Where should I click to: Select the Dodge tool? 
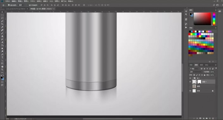click(x=2, y=51)
